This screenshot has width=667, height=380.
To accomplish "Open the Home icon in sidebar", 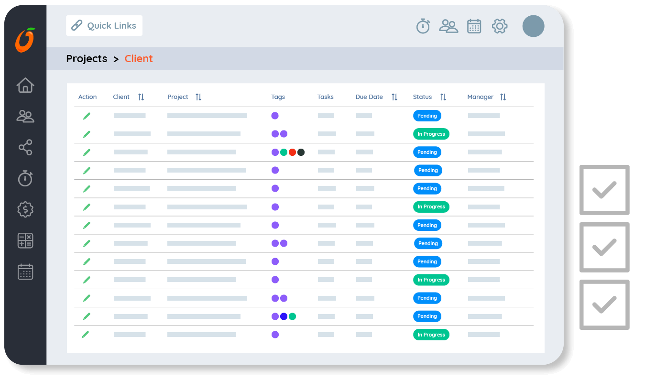I will click(x=25, y=85).
